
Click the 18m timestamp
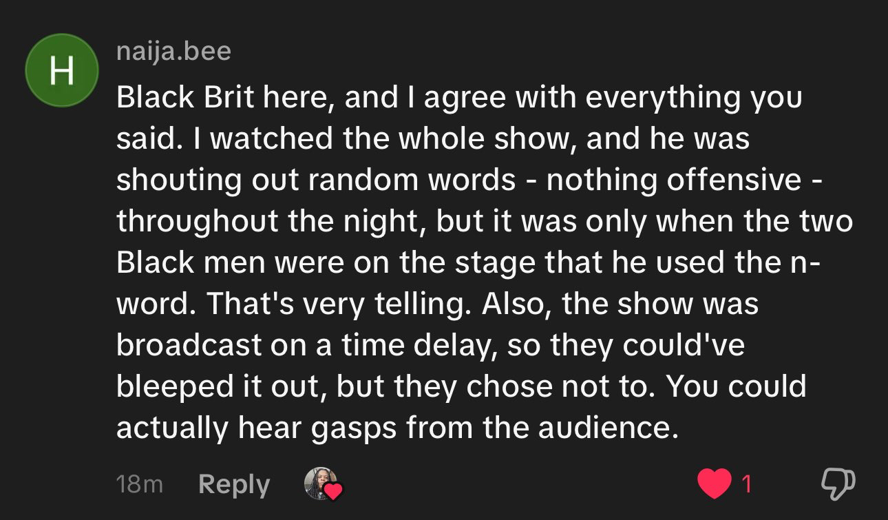140,485
